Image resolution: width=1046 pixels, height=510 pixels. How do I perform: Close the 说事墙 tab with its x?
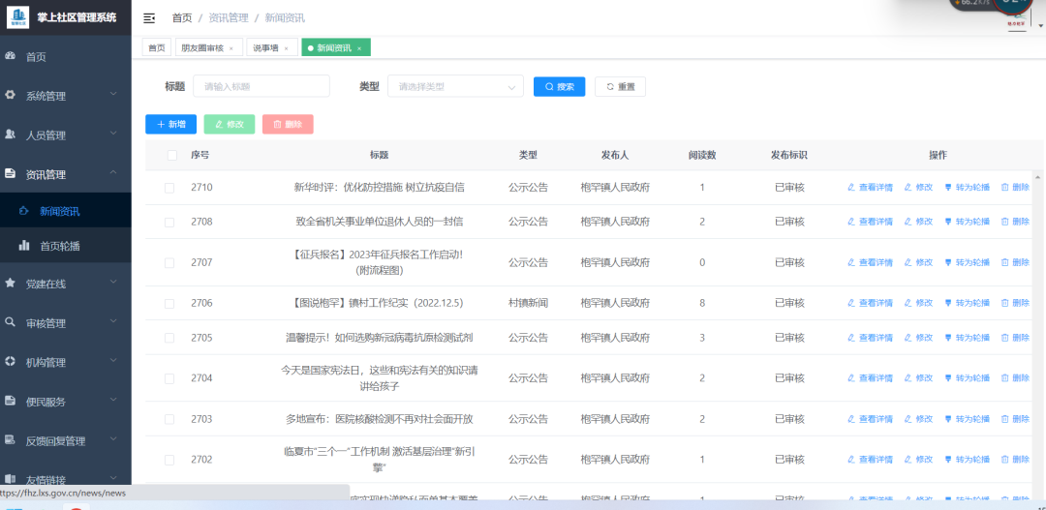pyautogui.click(x=286, y=48)
